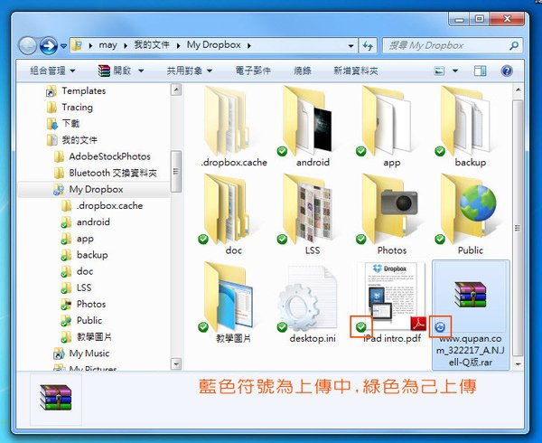The image size is (542, 443).
Task: Select Templates in the navigation tree
Action: (x=76, y=91)
